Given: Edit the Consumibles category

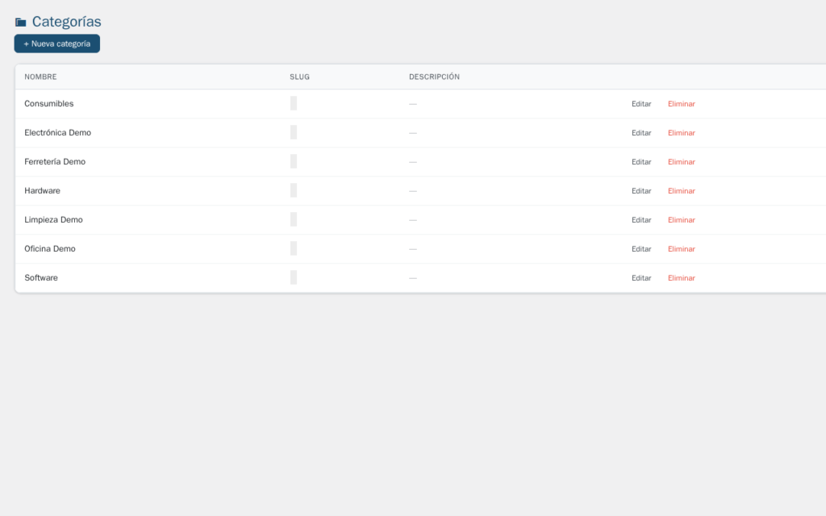Looking at the screenshot, I should click(x=641, y=103).
